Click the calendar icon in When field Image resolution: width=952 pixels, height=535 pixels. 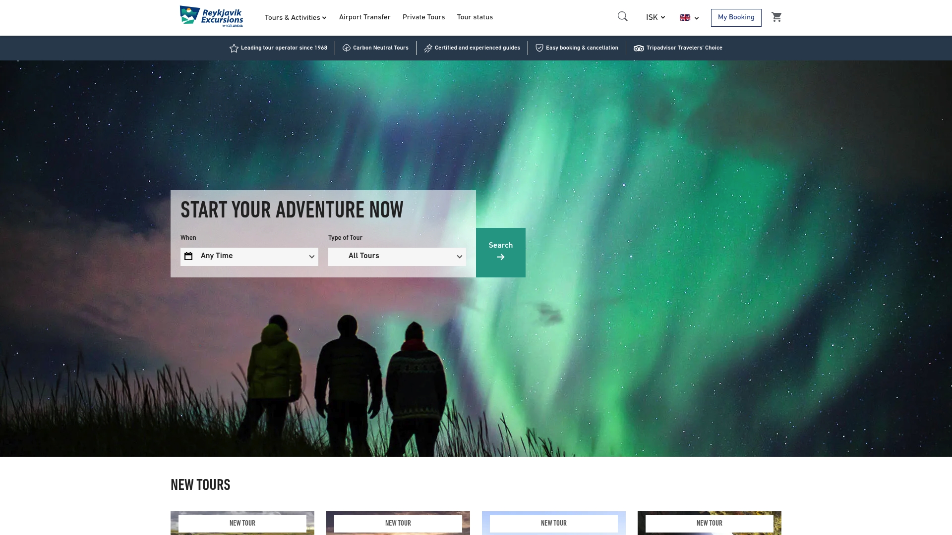pyautogui.click(x=188, y=256)
